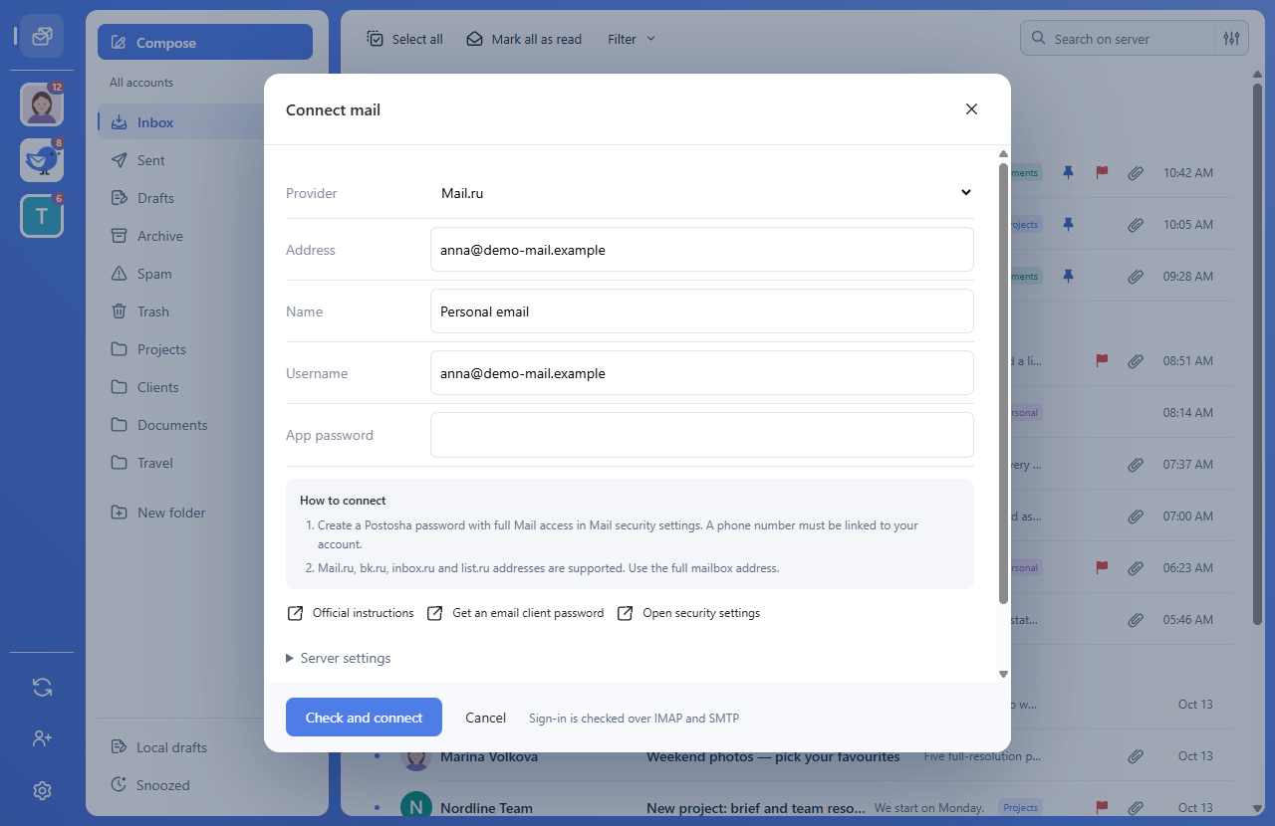Screen dimensions: 1275x826
Task: Click the red flag on the Nordline Team message
Action: [x=1102, y=807]
